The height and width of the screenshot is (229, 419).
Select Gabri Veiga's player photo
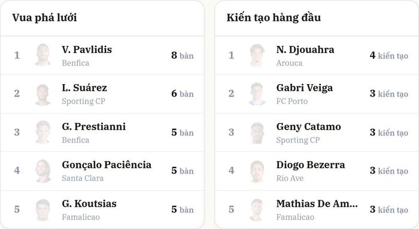(x=257, y=94)
